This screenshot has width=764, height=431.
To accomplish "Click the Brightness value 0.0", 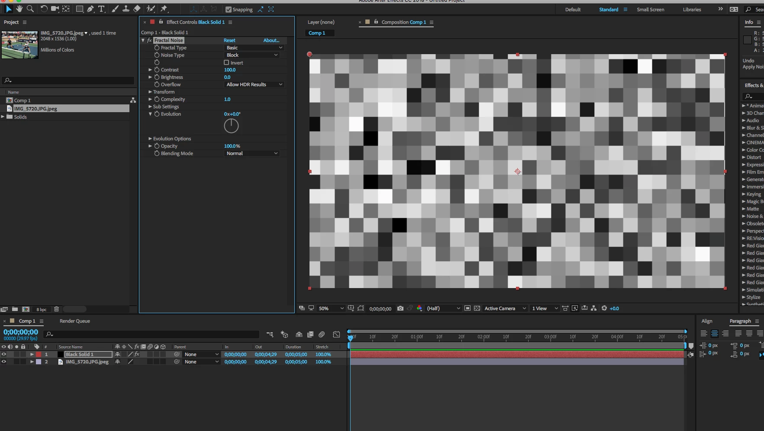I will click(227, 77).
